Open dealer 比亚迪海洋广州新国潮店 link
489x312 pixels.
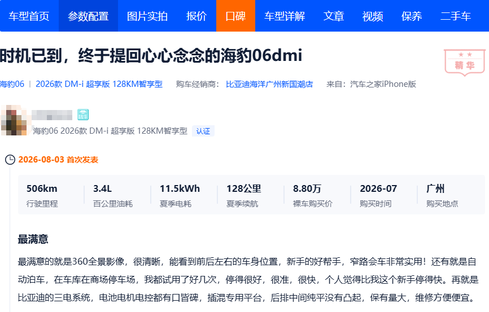[x=269, y=84]
